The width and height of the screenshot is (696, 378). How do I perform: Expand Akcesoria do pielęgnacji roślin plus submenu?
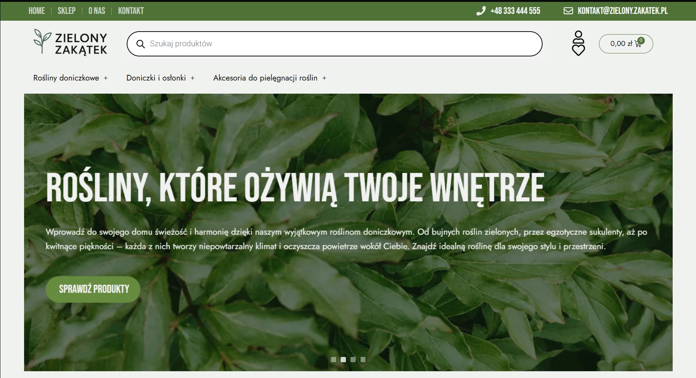pos(324,78)
